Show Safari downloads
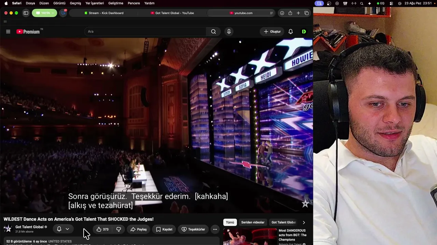 [x=282, y=13]
